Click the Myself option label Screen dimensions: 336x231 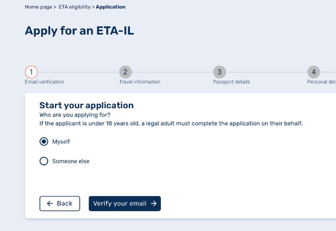click(x=61, y=142)
